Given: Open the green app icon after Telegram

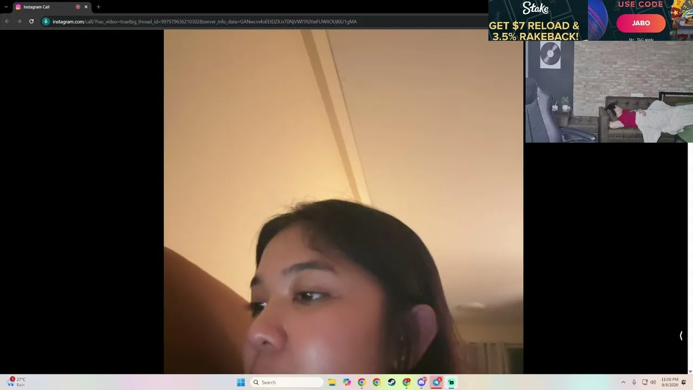Looking at the screenshot, I should 452,382.
